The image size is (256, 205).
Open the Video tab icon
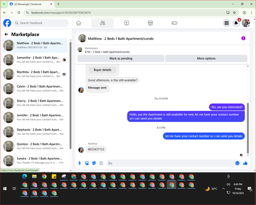[126, 23]
